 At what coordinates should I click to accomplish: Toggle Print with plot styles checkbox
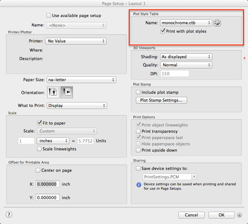(163, 31)
